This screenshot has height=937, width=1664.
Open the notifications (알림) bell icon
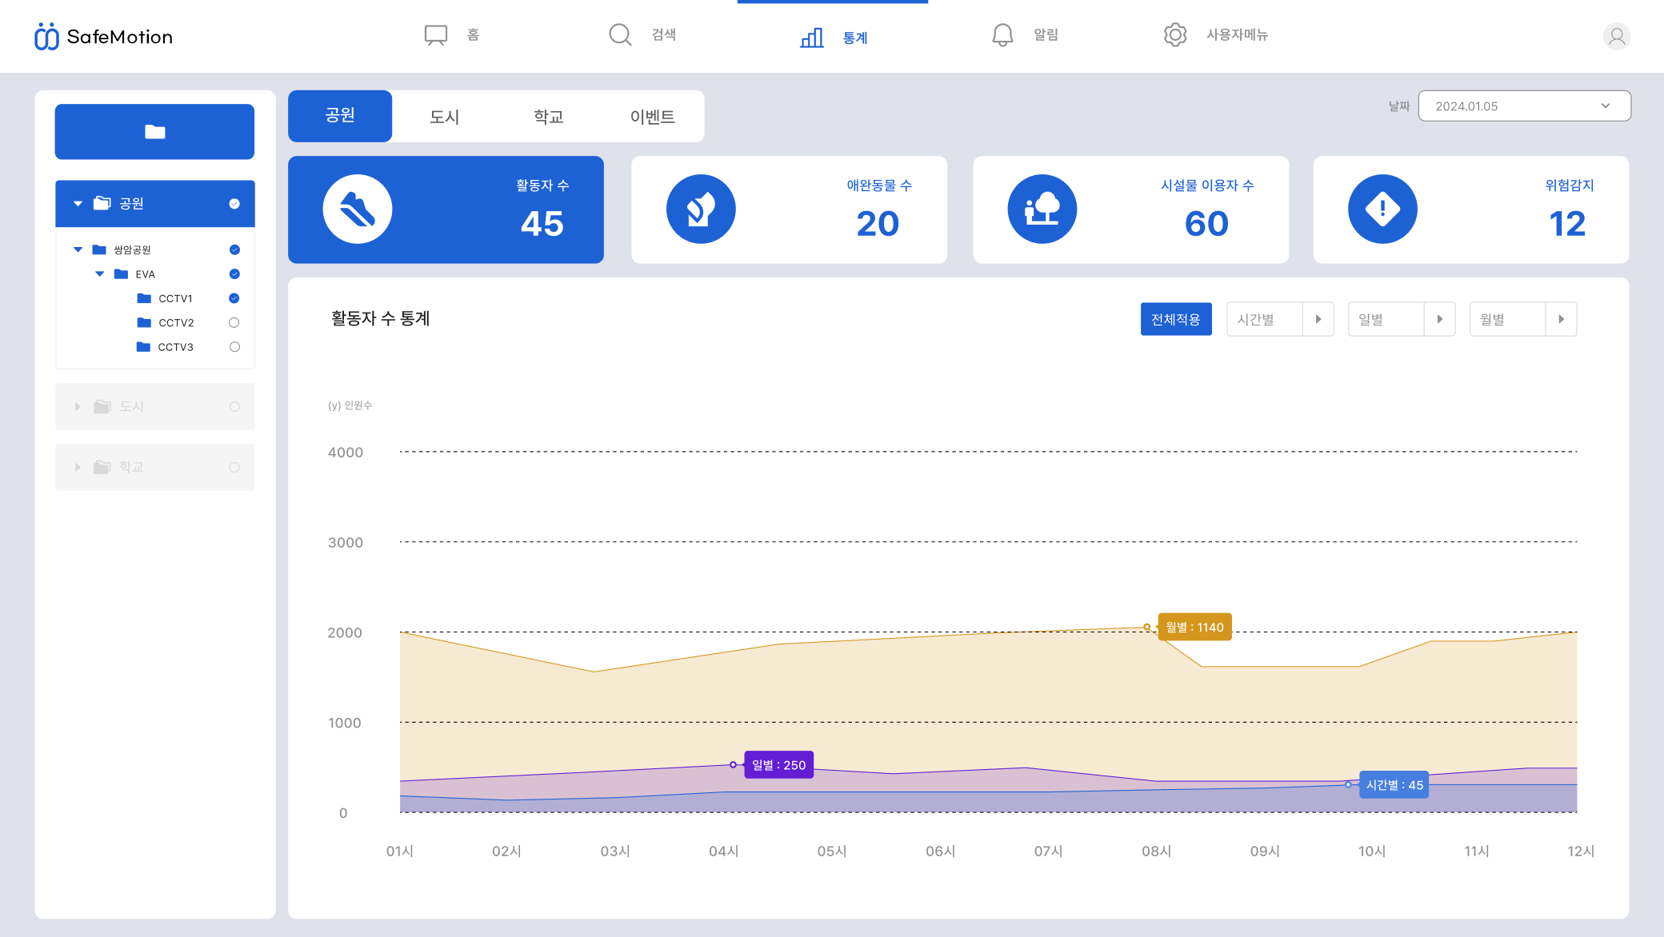[1002, 34]
